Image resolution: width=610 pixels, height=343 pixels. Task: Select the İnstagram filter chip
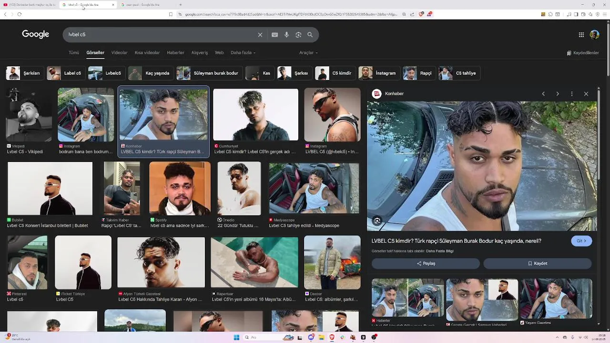(378, 73)
